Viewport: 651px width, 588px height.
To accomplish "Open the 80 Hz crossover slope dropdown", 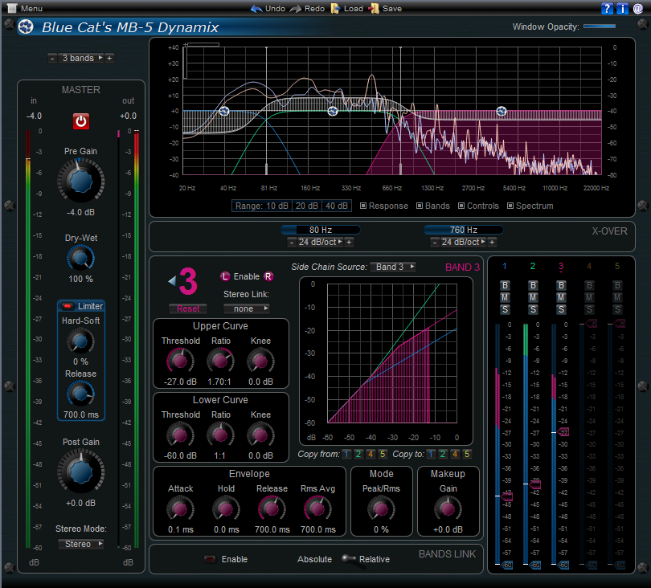I will tap(320, 242).
